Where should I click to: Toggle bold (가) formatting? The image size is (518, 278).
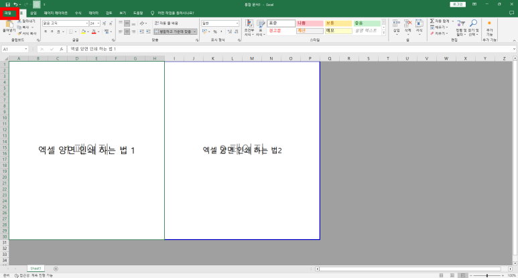pyautogui.click(x=46, y=31)
